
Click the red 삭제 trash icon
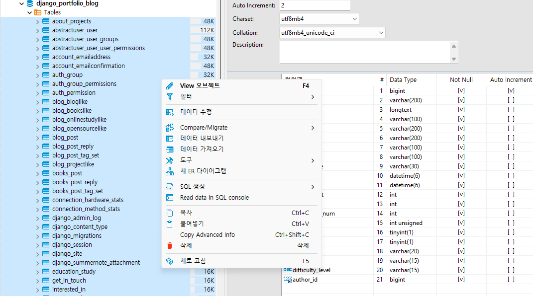pyautogui.click(x=170, y=245)
